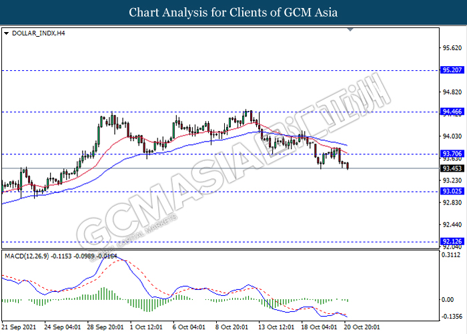Viewport: 467px width, 334px height.
Task: Click the 24 Sep 04:01 date label
Action: coord(63,327)
